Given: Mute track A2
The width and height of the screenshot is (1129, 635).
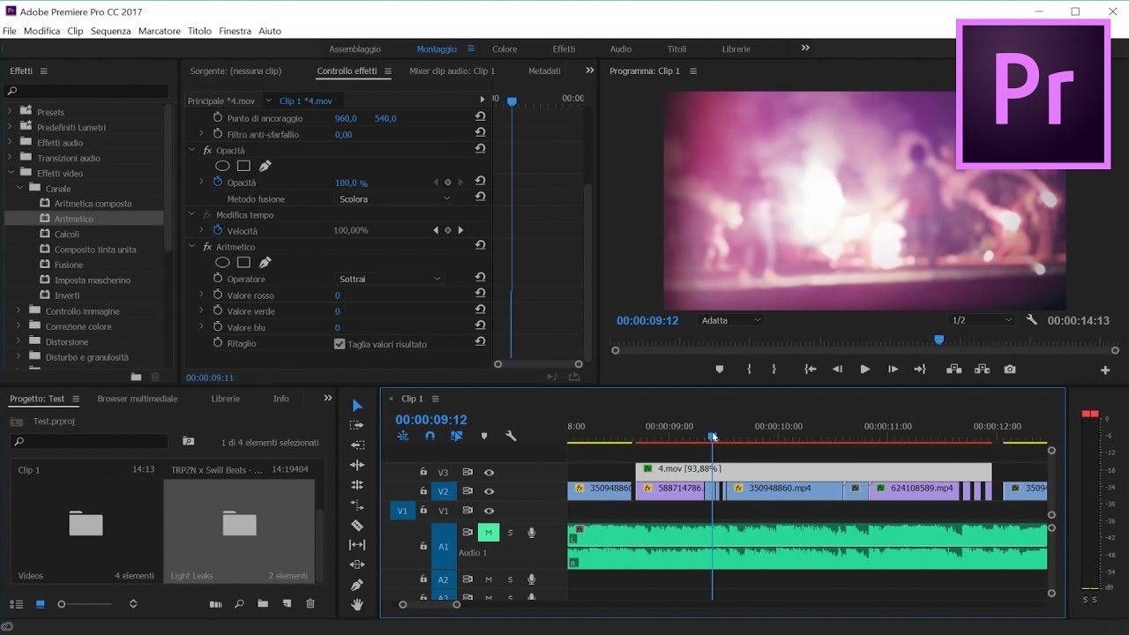Looking at the screenshot, I should point(489,579).
